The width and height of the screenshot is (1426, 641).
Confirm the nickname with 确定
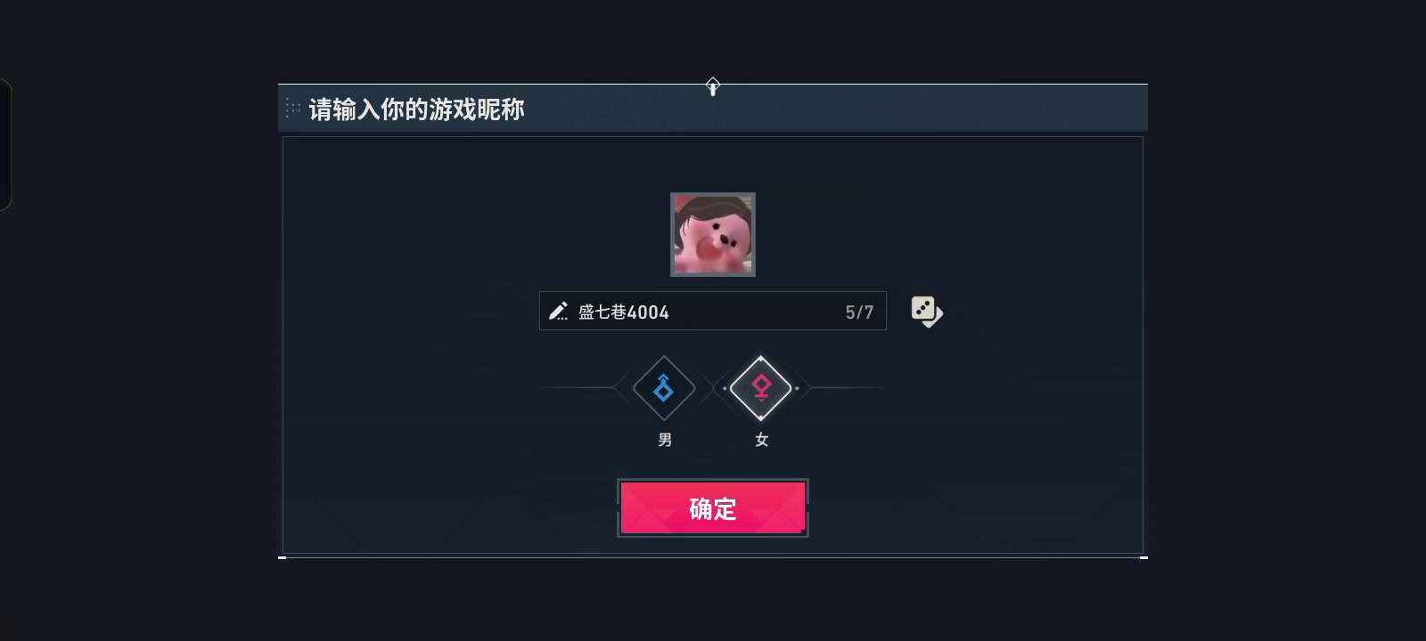(x=713, y=508)
